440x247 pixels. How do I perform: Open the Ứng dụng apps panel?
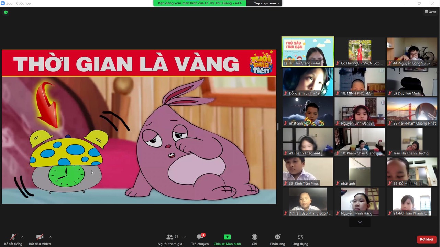300,239
